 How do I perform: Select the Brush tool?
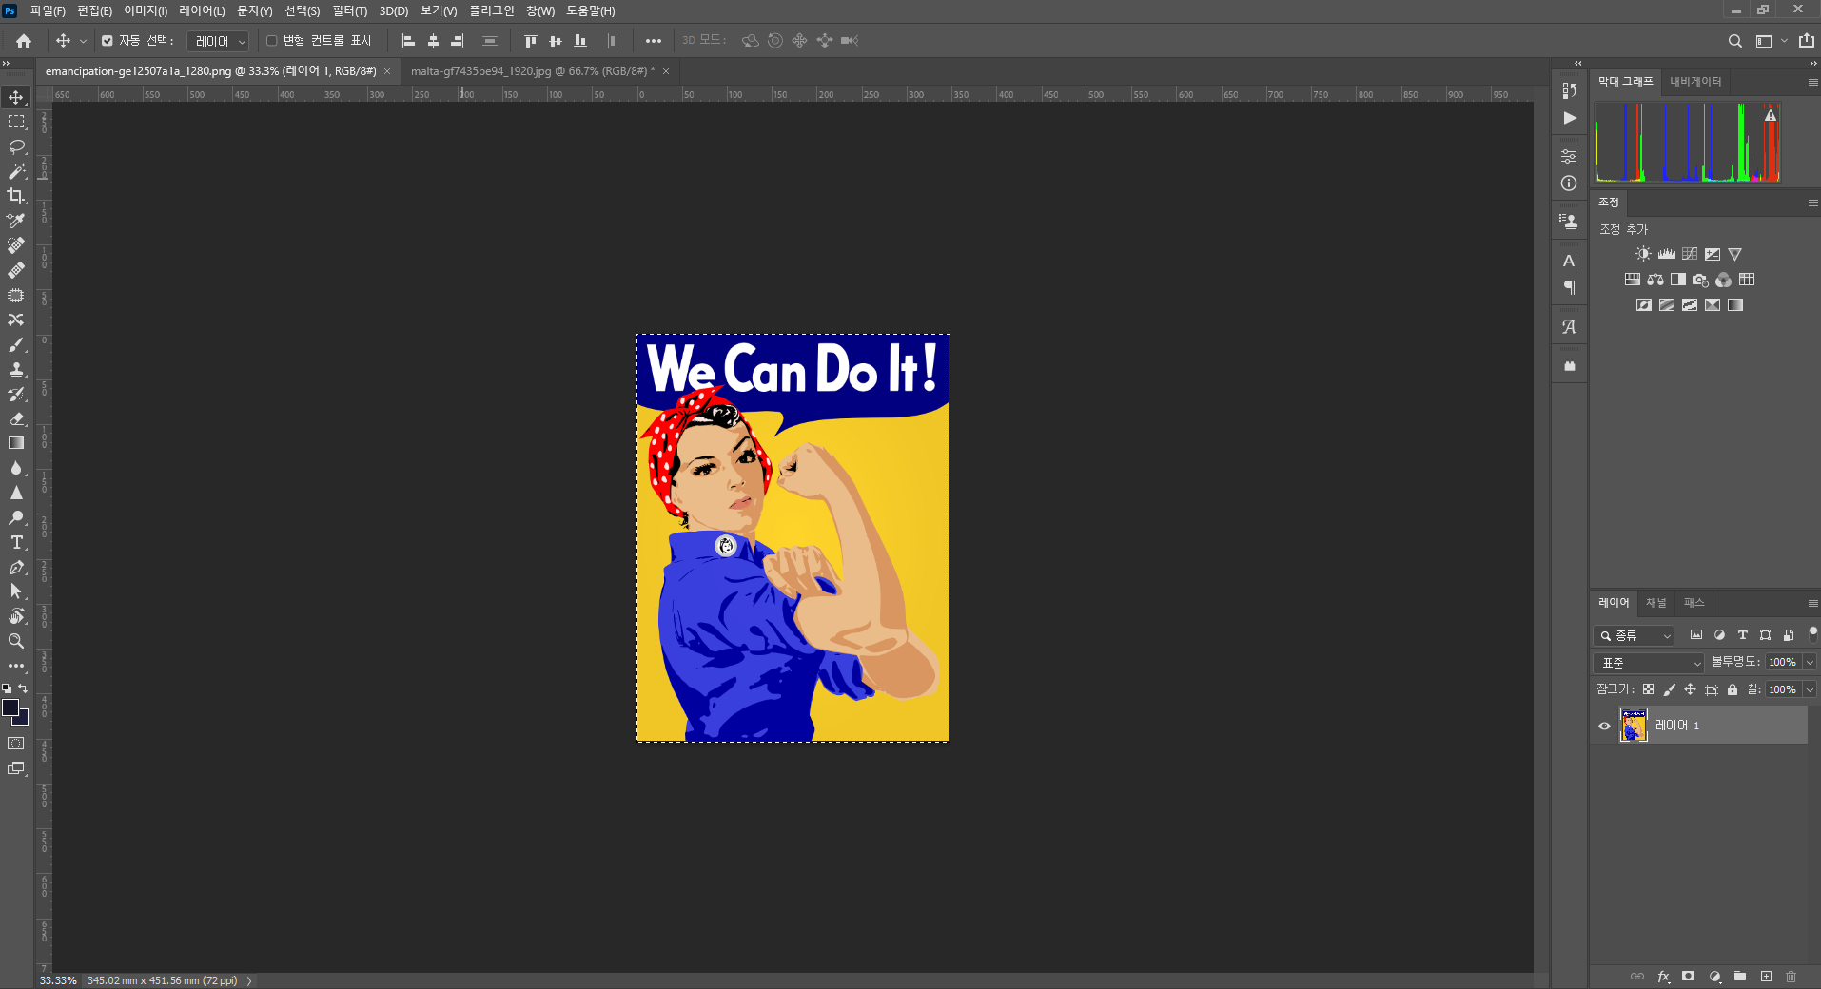[x=16, y=344]
